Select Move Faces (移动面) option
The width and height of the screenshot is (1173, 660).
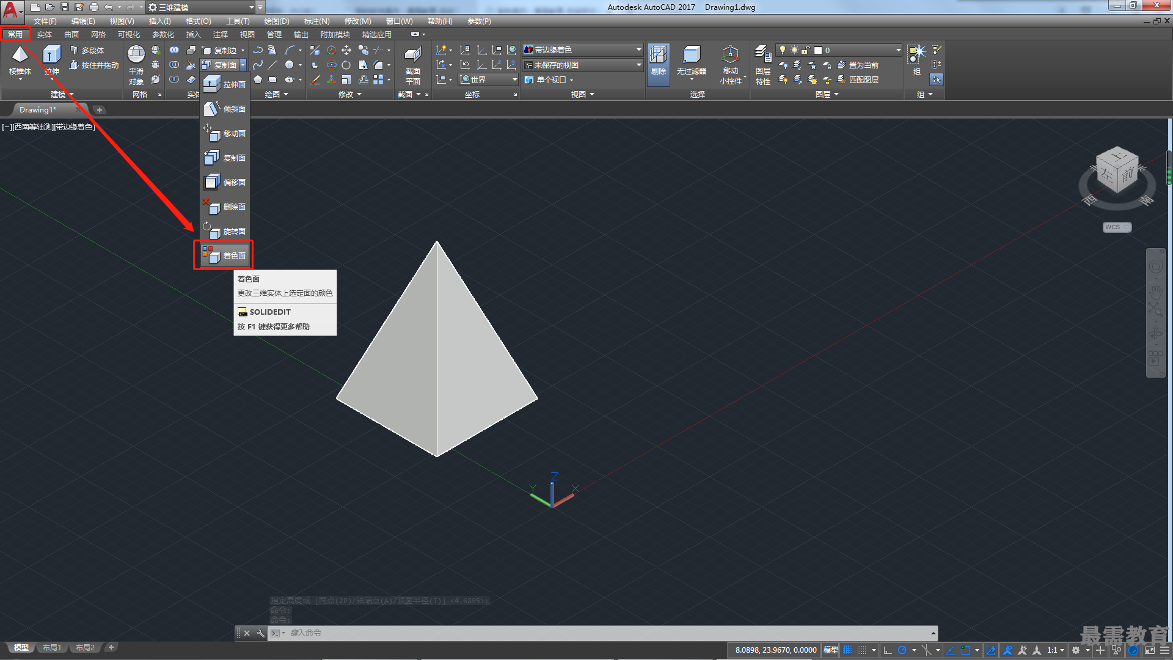(x=225, y=133)
